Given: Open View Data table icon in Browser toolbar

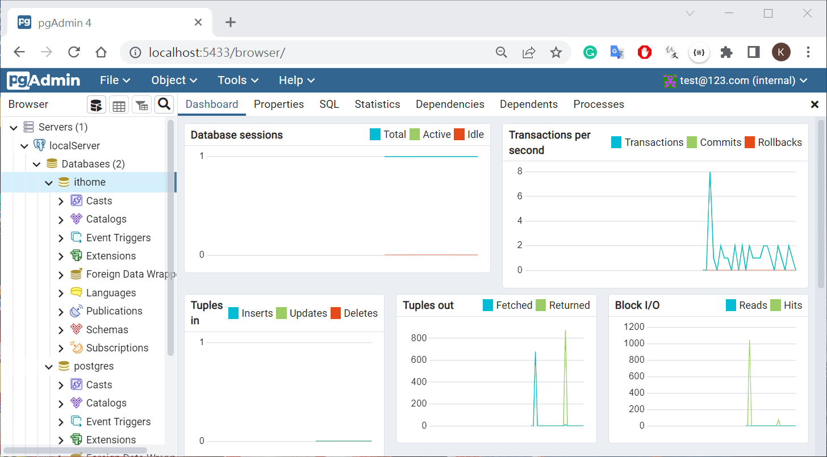Looking at the screenshot, I should pos(119,105).
